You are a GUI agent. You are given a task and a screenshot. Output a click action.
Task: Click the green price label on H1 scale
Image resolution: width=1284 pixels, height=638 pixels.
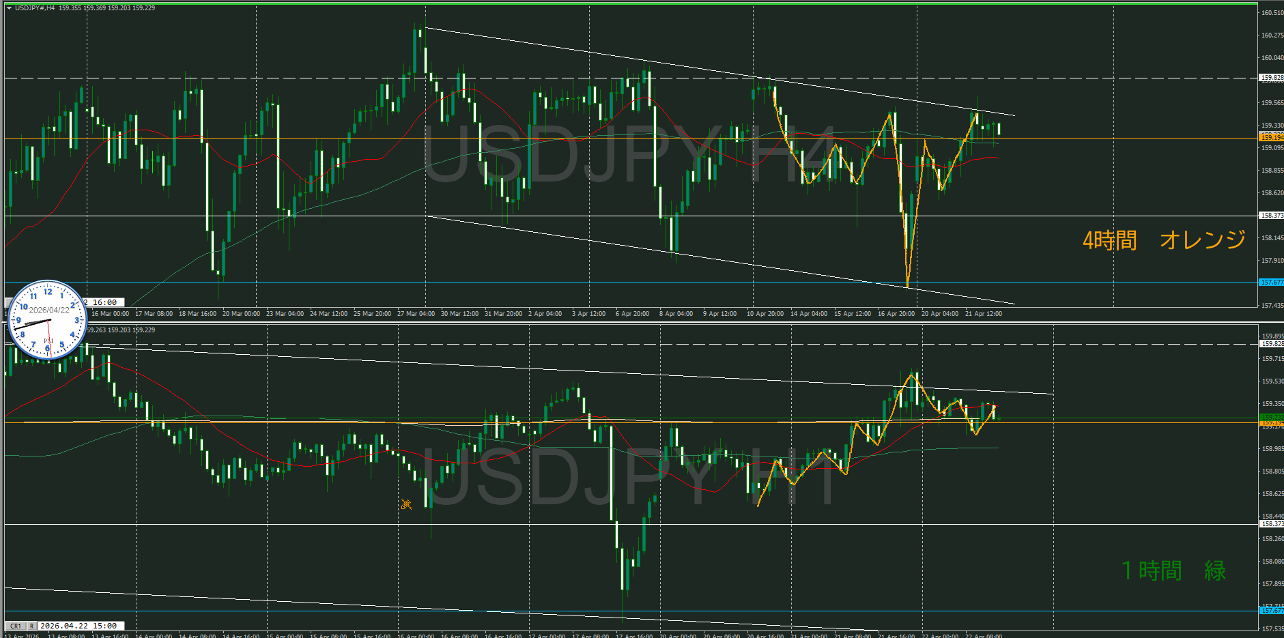1271,417
